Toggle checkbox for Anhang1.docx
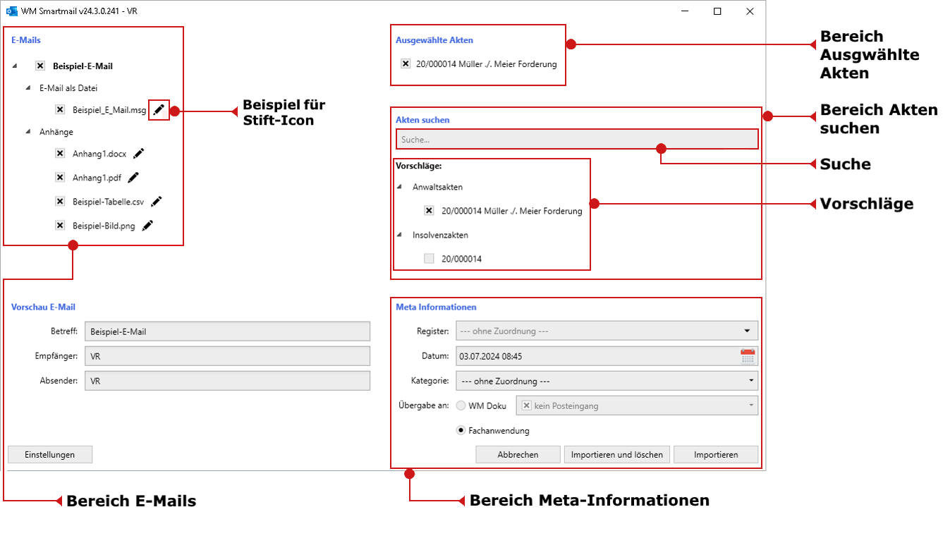The width and height of the screenshot is (943, 543). pos(60,154)
